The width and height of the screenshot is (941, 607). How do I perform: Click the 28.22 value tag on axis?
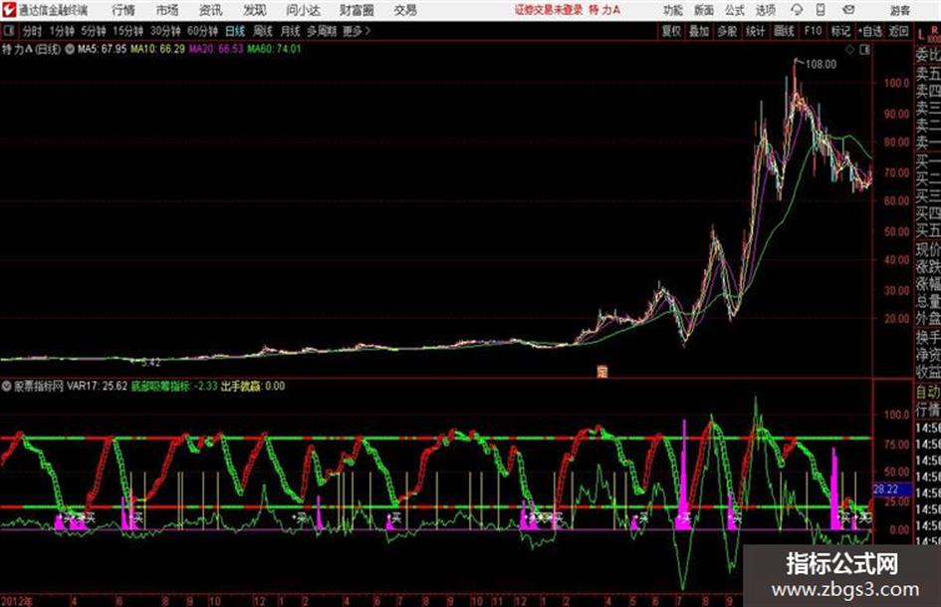(885, 489)
